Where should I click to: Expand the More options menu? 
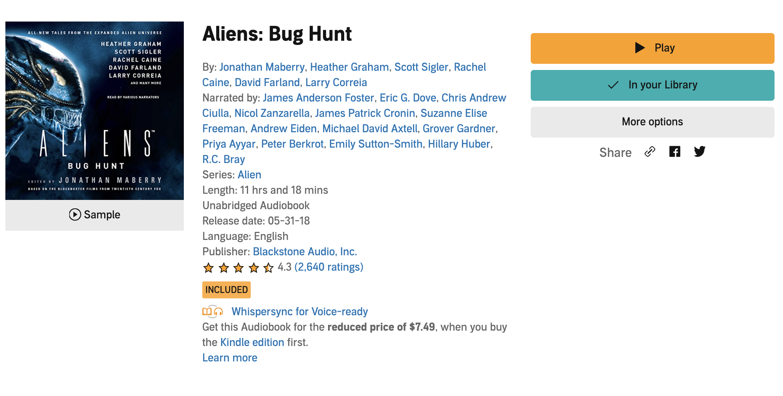[652, 122]
